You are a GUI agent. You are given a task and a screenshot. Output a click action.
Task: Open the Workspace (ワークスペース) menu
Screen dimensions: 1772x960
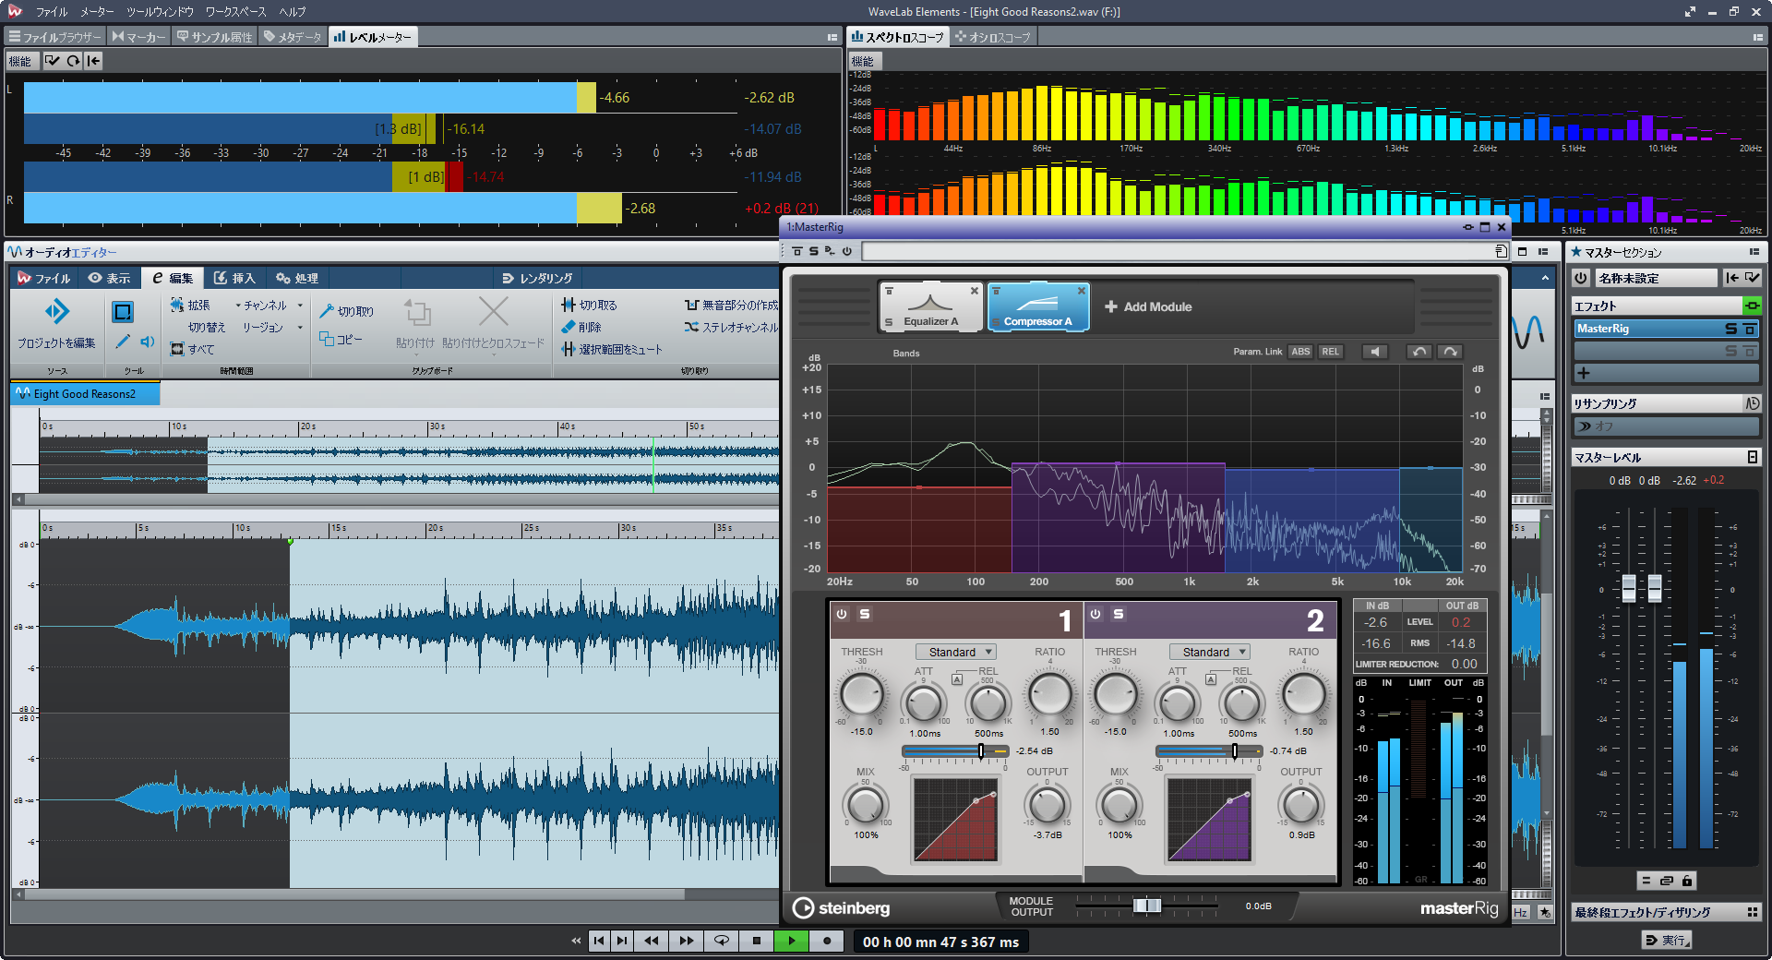pyautogui.click(x=236, y=11)
